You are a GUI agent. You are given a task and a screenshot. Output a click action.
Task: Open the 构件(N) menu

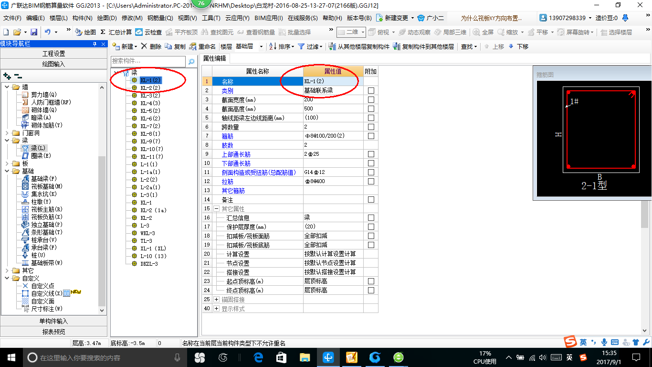tap(82, 18)
